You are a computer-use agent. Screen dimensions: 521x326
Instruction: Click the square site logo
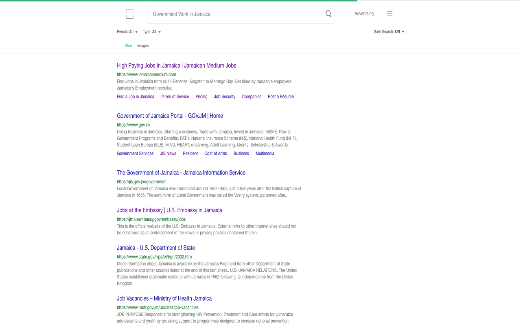pos(129,14)
